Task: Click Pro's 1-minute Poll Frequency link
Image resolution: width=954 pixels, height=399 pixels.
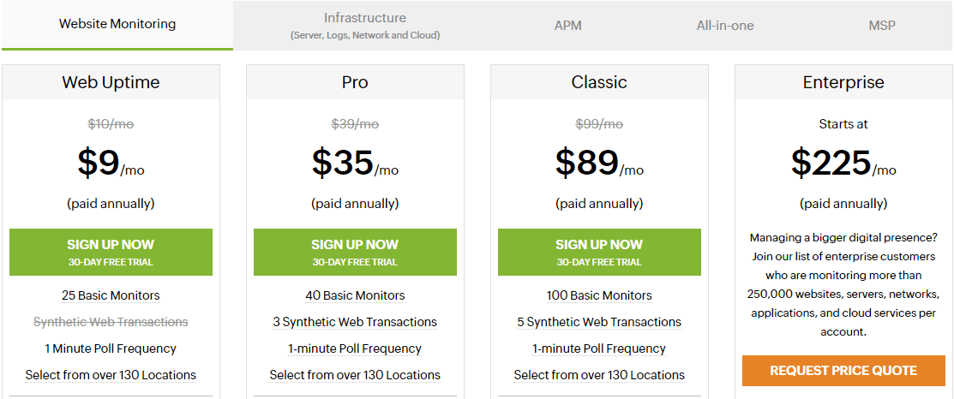Action: [x=355, y=348]
